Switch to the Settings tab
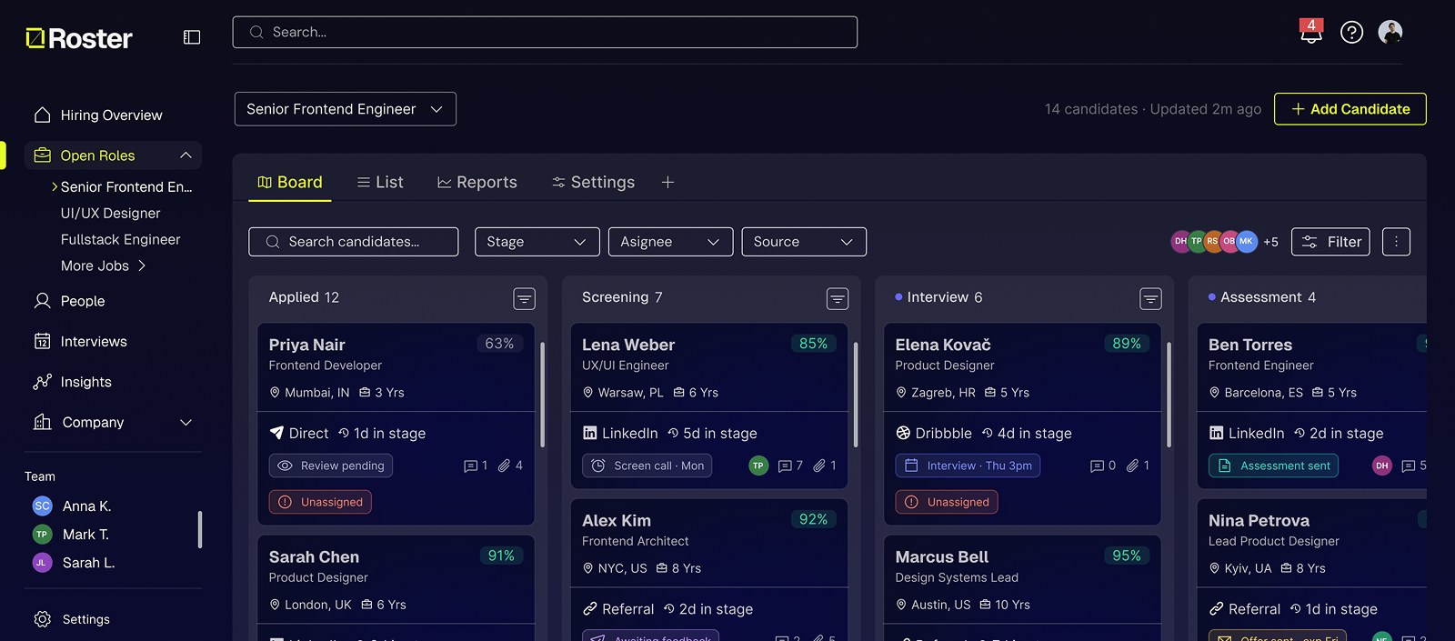 593,182
